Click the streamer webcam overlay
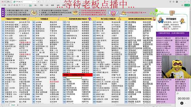 point(176,67)
